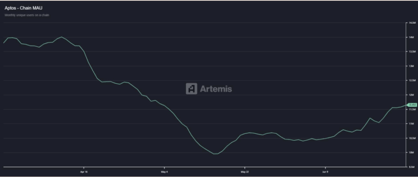
Task: Click the "Aptos - Chain MAU" chart title
Action: tap(23, 8)
